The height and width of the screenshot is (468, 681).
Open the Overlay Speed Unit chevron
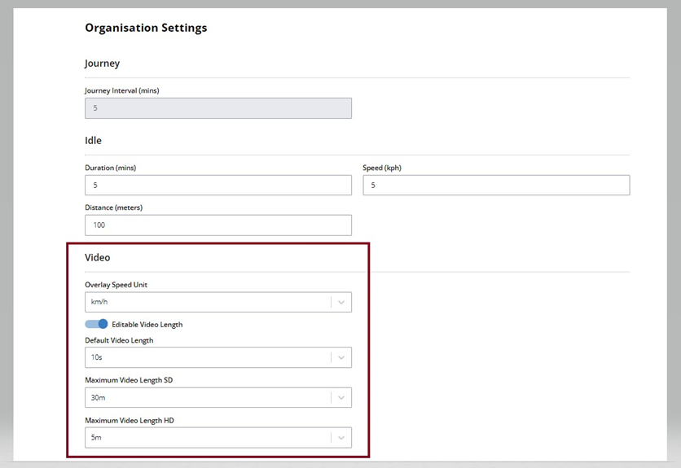[x=341, y=302]
